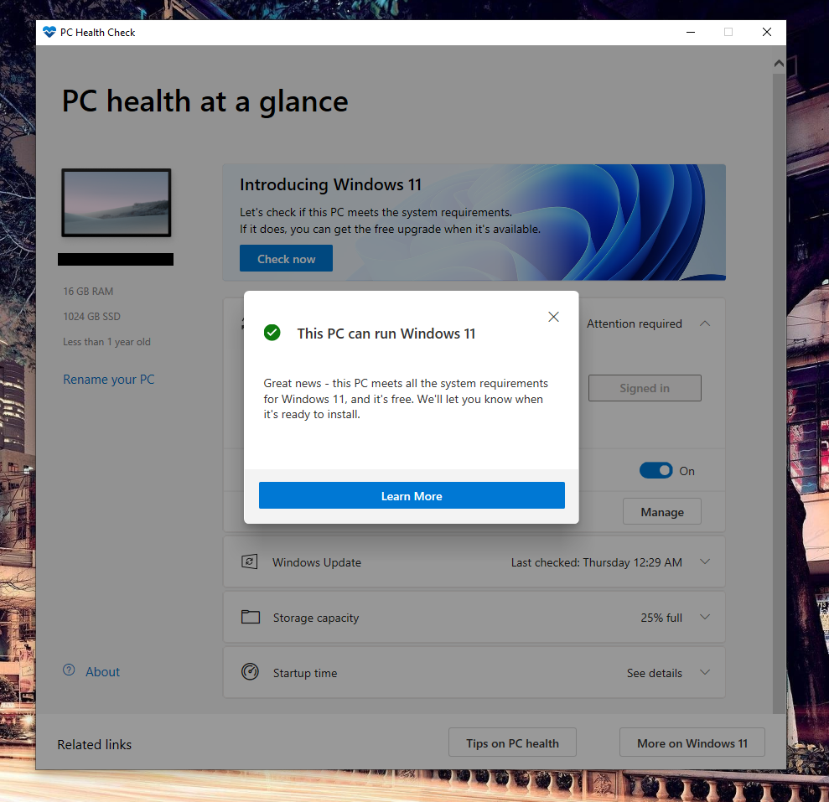
Task: Click the Introducing Windows 11 heading
Action: (330, 184)
